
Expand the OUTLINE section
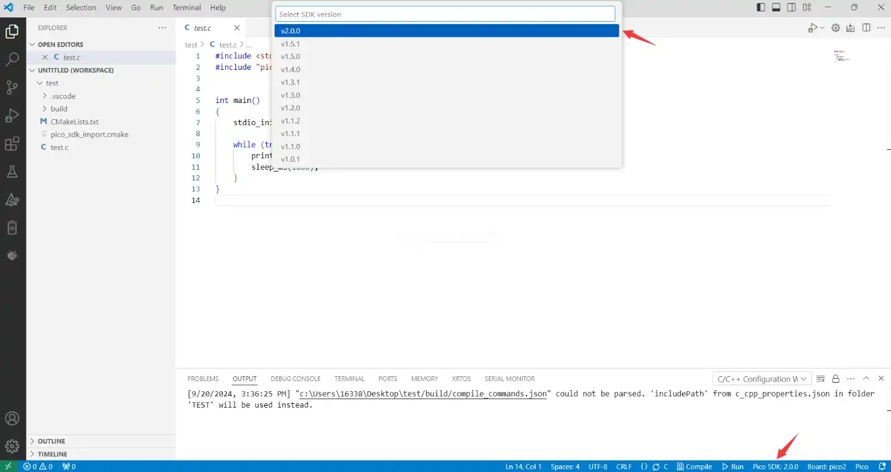click(x=51, y=441)
